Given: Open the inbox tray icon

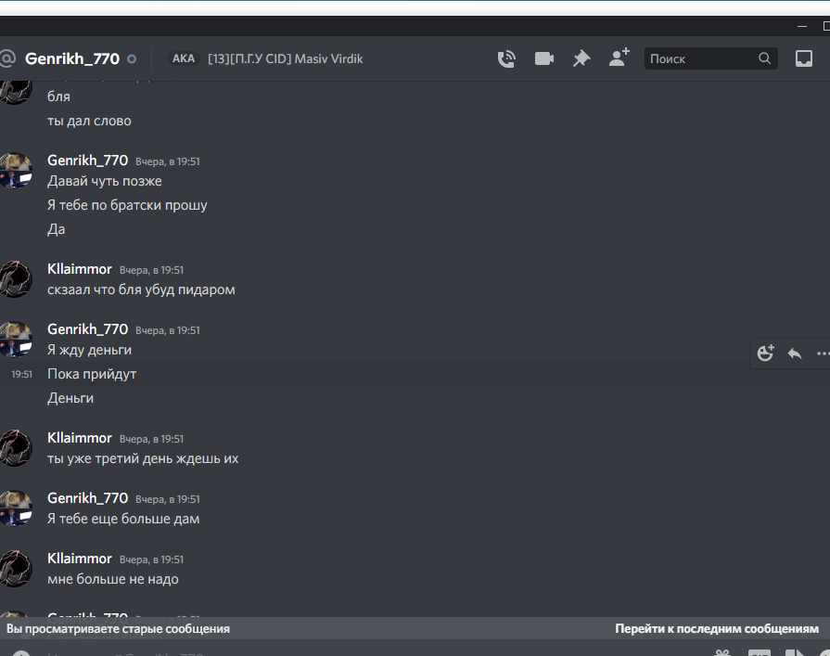Looking at the screenshot, I should (x=803, y=58).
